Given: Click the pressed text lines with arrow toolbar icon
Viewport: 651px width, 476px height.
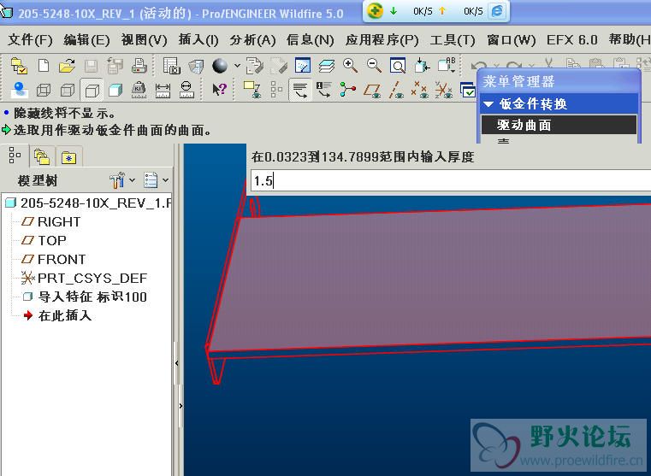Looking at the screenshot, I should tap(300, 90).
